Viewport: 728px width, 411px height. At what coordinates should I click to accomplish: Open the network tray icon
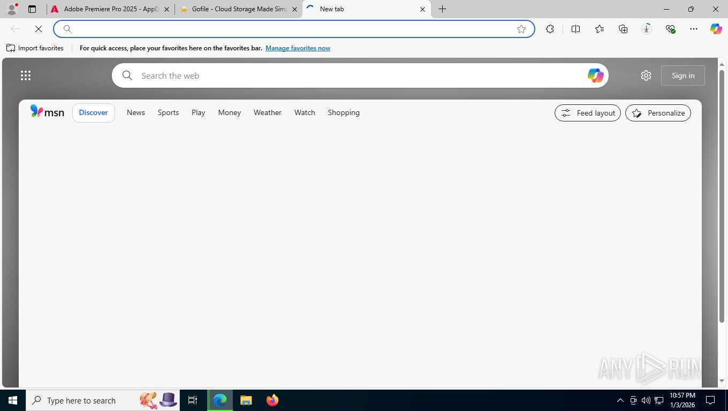[x=659, y=400]
